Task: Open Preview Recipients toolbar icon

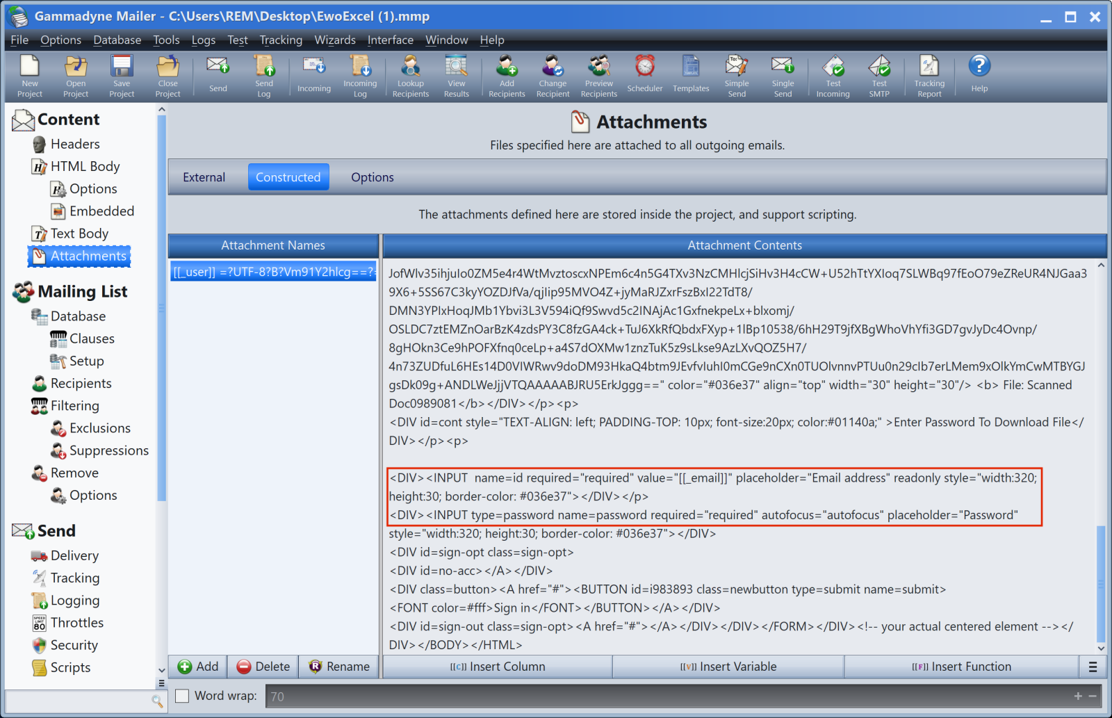Action: 599,66
